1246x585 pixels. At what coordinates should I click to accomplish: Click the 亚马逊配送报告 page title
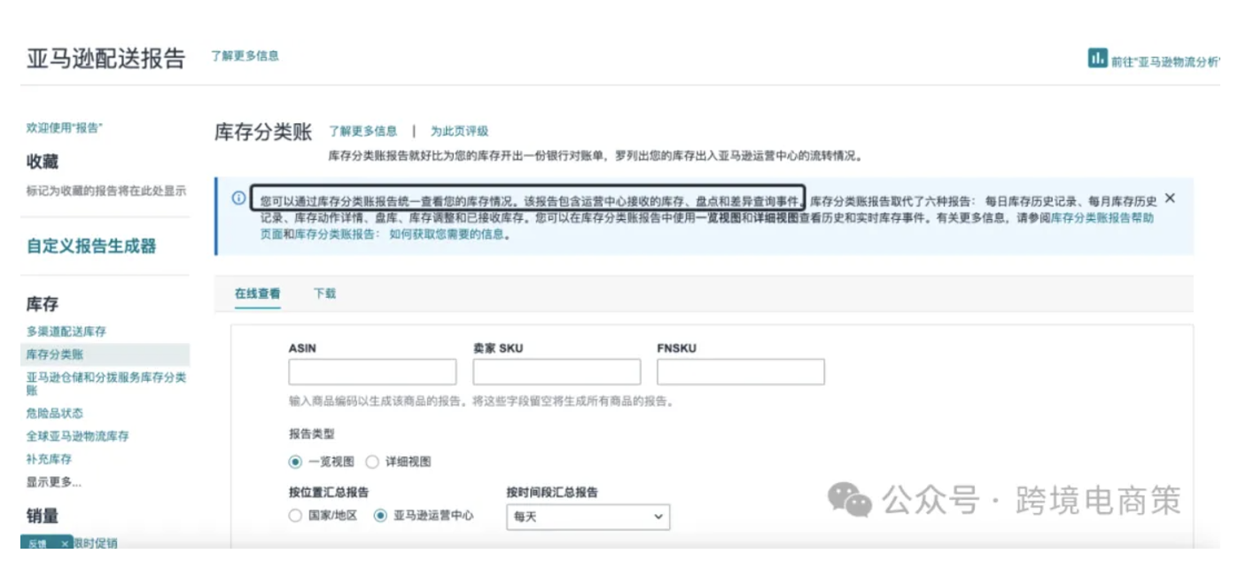tap(105, 58)
